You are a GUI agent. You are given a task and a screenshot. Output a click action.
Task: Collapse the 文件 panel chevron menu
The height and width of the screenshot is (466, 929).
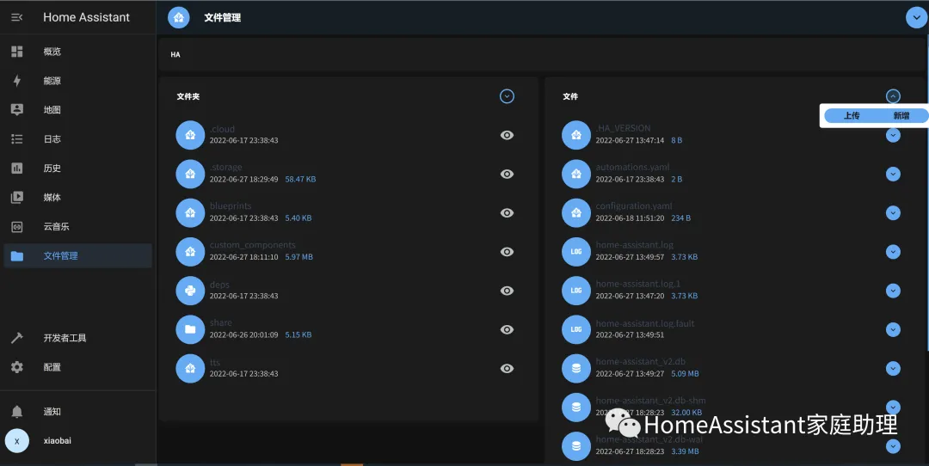[x=893, y=96]
